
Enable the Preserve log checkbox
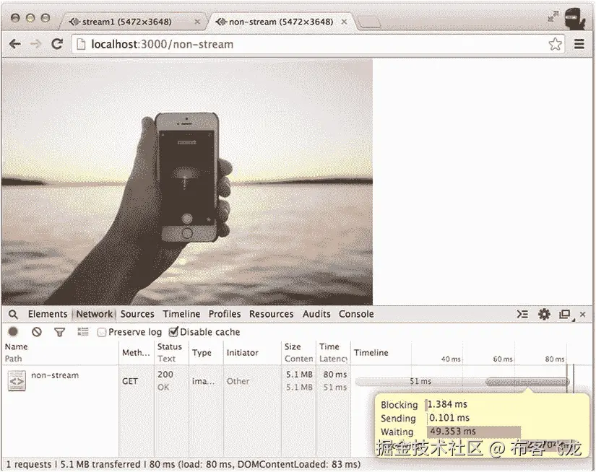[x=101, y=332]
